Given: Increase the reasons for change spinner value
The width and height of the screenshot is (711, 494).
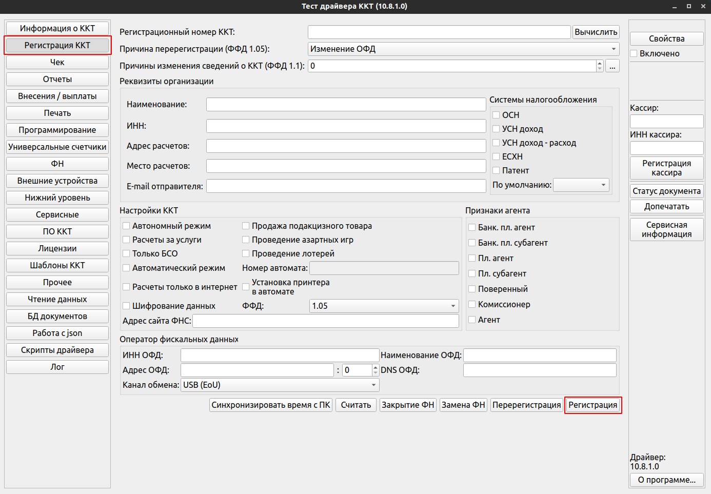Looking at the screenshot, I should 600,63.
